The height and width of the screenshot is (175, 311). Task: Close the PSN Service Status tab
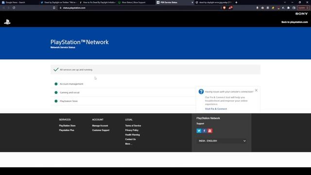tap(192, 2)
